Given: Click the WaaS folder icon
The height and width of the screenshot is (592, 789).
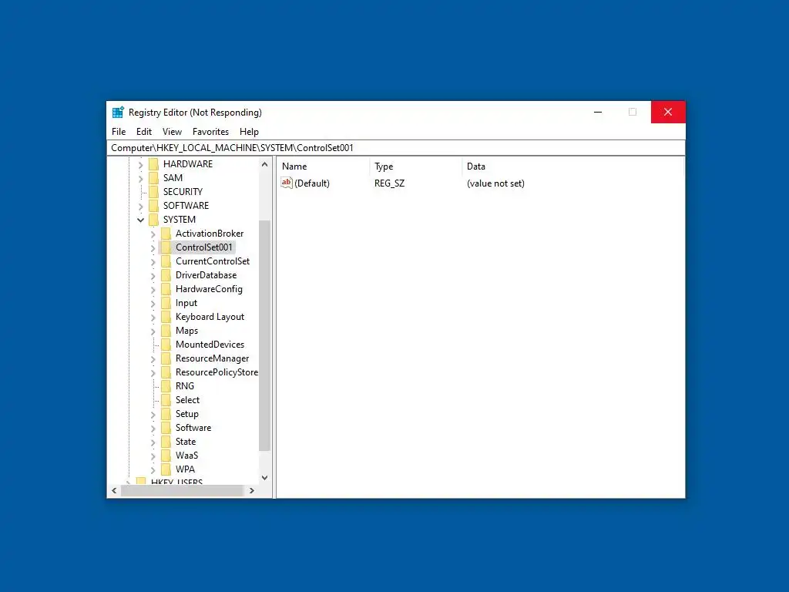Looking at the screenshot, I should tap(166, 456).
